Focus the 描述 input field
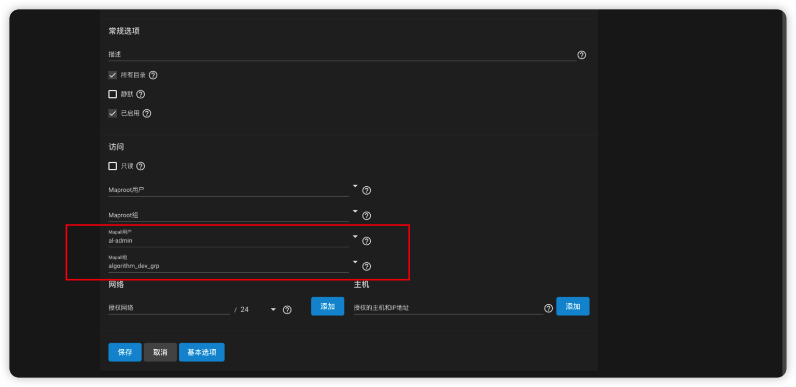This screenshot has height=387, width=796. click(342, 54)
